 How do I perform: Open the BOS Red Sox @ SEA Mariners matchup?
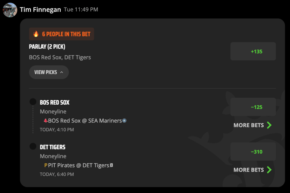(x=85, y=121)
